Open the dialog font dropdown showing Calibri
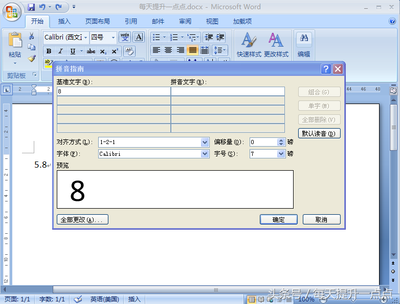This screenshot has width=400, height=304. tap(205, 154)
